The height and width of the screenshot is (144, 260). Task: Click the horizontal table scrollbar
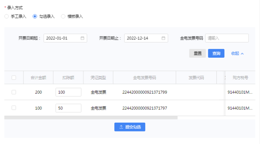91,118
